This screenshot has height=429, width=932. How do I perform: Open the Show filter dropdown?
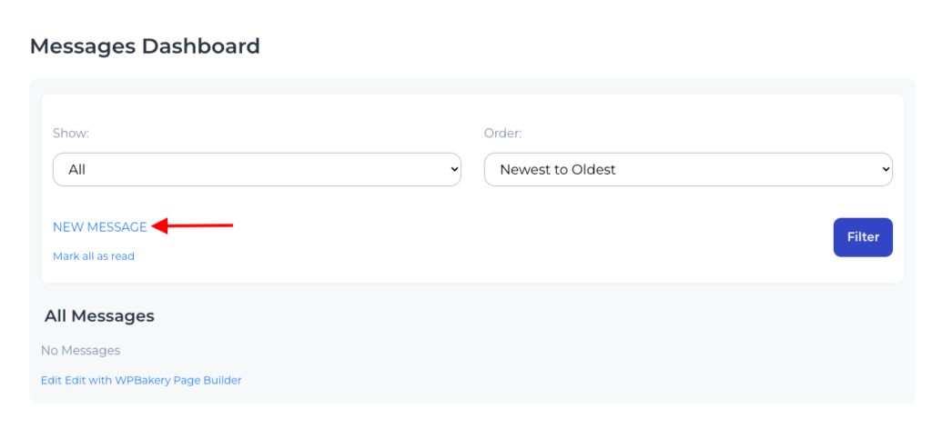tap(257, 169)
